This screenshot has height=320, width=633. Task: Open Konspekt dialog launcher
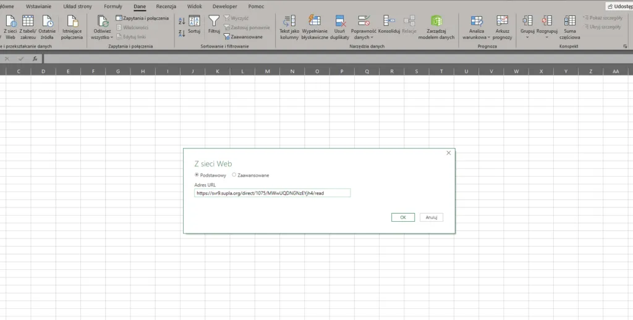pos(626,46)
